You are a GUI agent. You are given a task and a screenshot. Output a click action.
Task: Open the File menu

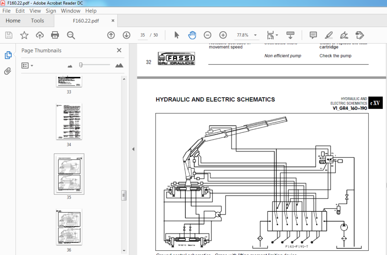point(7,11)
